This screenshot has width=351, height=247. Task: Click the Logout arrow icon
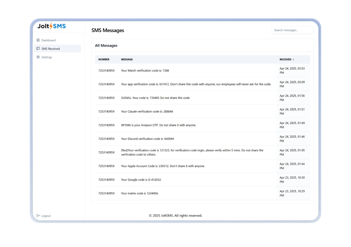tap(38, 216)
